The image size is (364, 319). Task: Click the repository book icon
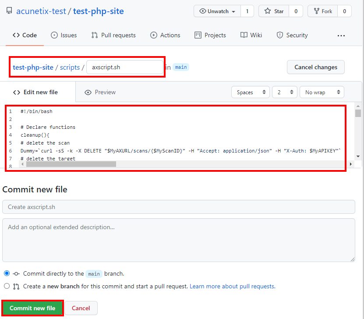[x=9, y=11]
